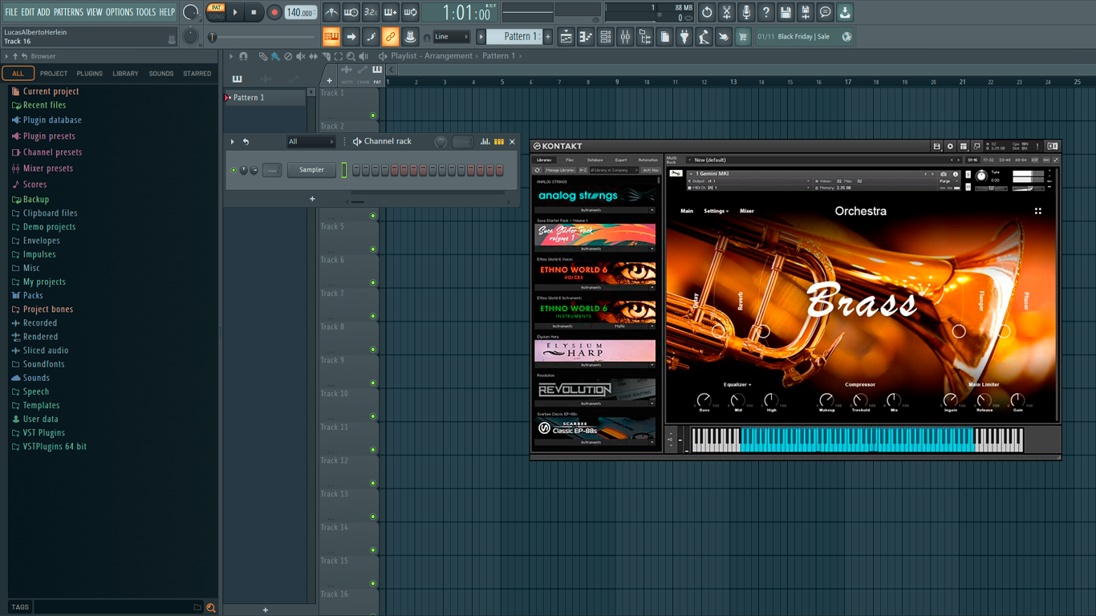1096x616 pixels.
Task: Expand Channel rack options arrow
Action: [233, 142]
